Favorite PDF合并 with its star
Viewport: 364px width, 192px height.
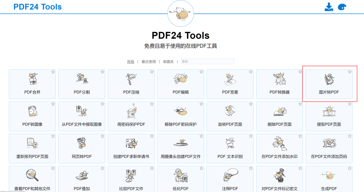pos(53,72)
